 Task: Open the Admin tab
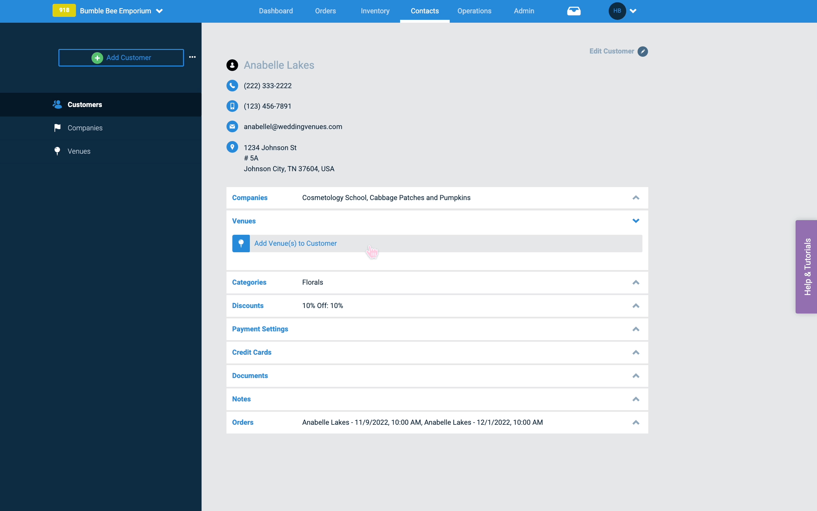click(524, 11)
